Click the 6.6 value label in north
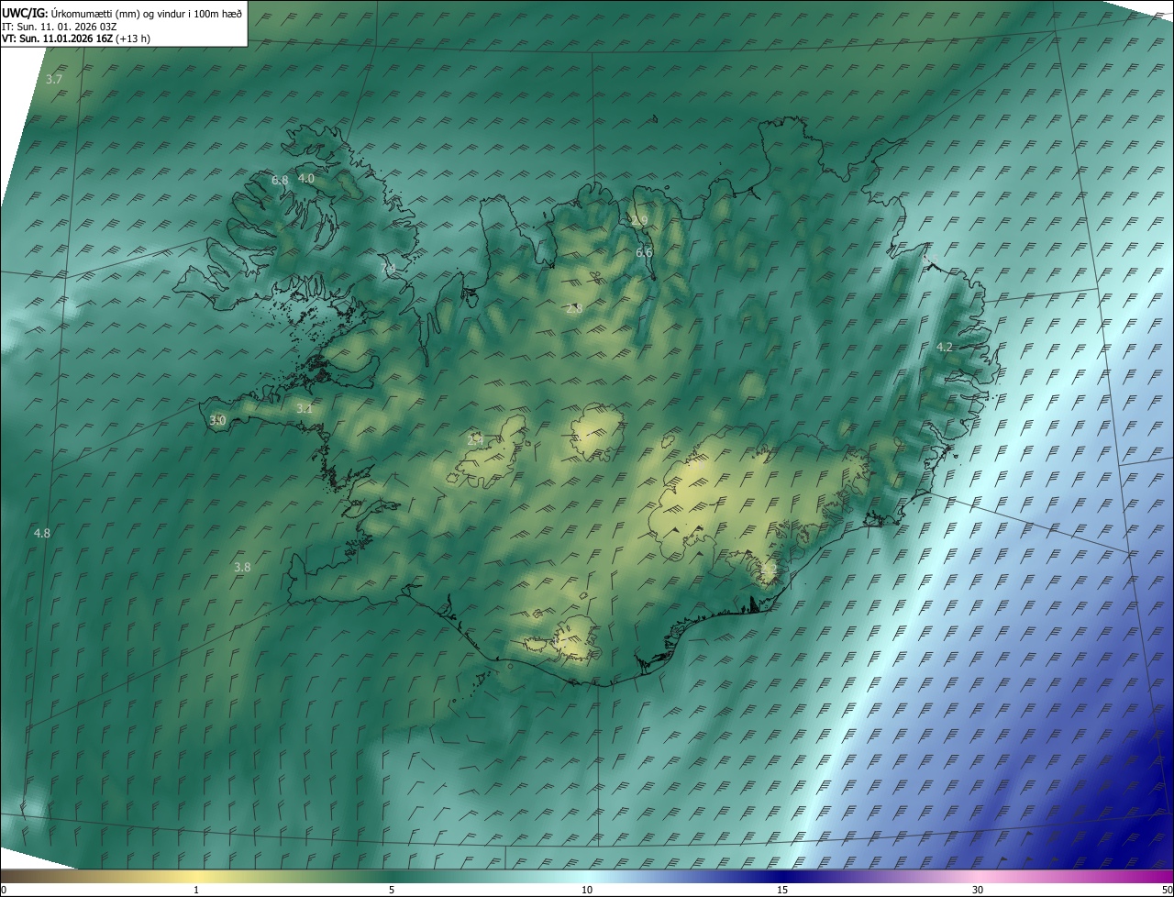1174x897 pixels. click(x=644, y=252)
